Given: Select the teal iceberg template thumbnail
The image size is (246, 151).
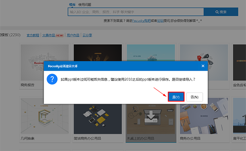Looking at the screenshot, I should (151, 53).
